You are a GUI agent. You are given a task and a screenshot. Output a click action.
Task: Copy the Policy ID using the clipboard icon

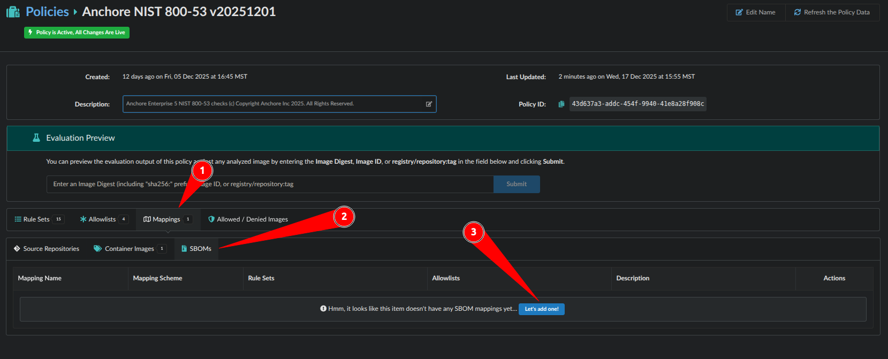[561, 104]
